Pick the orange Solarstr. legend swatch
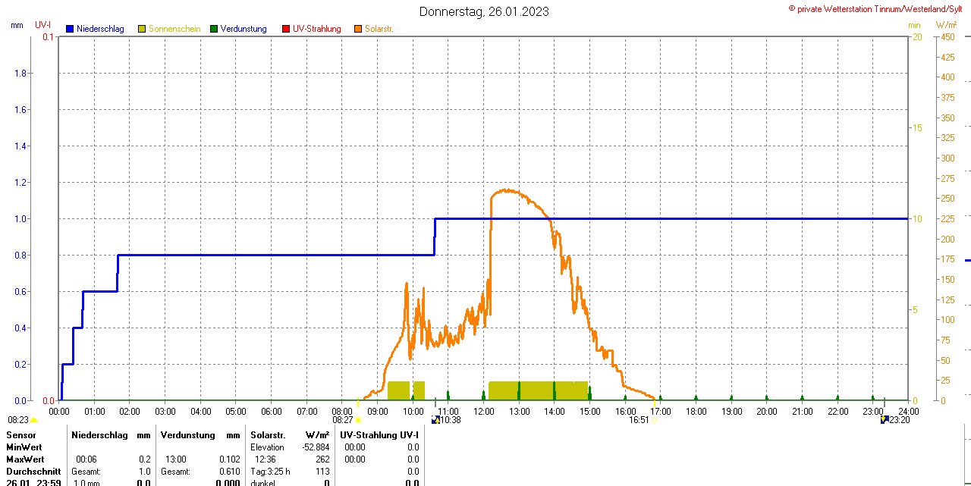This screenshot has width=971, height=486. pos(358,29)
